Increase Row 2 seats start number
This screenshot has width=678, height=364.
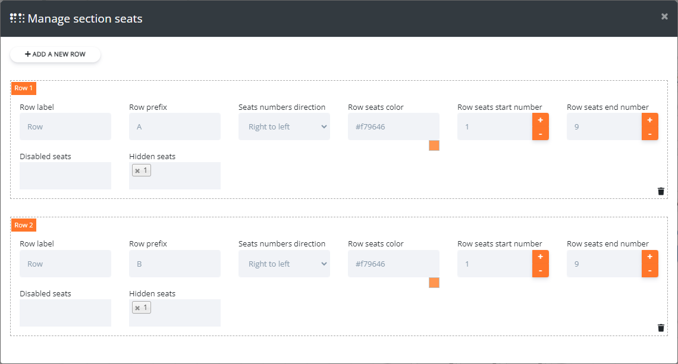540,257
